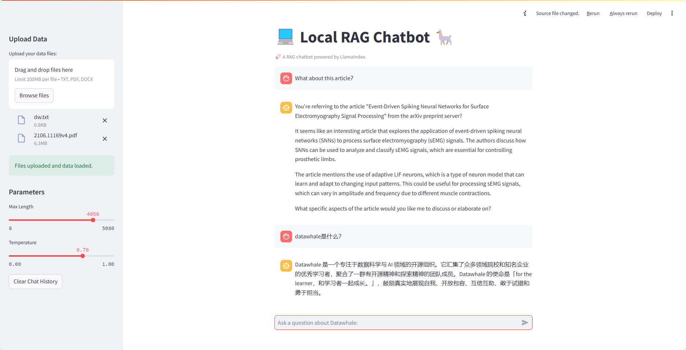Open the three-dot main menu

[x=672, y=13]
